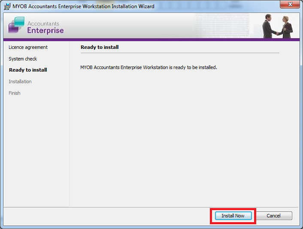Select the greyed Installation step
303x229 pixels.
(x=20, y=81)
